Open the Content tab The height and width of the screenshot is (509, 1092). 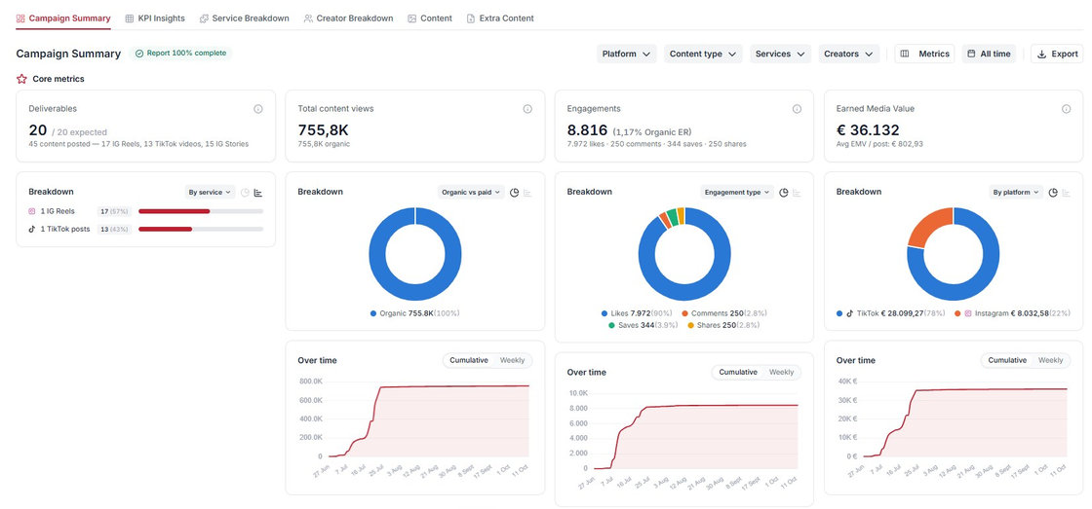(430, 18)
